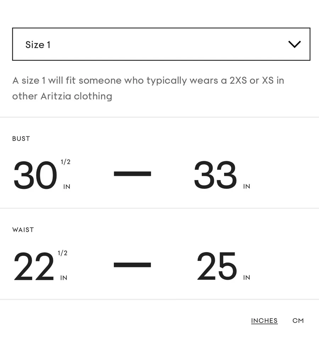Click the waist maximum value 25
The width and height of the screenshot is (319, 338).
point(217,266)
